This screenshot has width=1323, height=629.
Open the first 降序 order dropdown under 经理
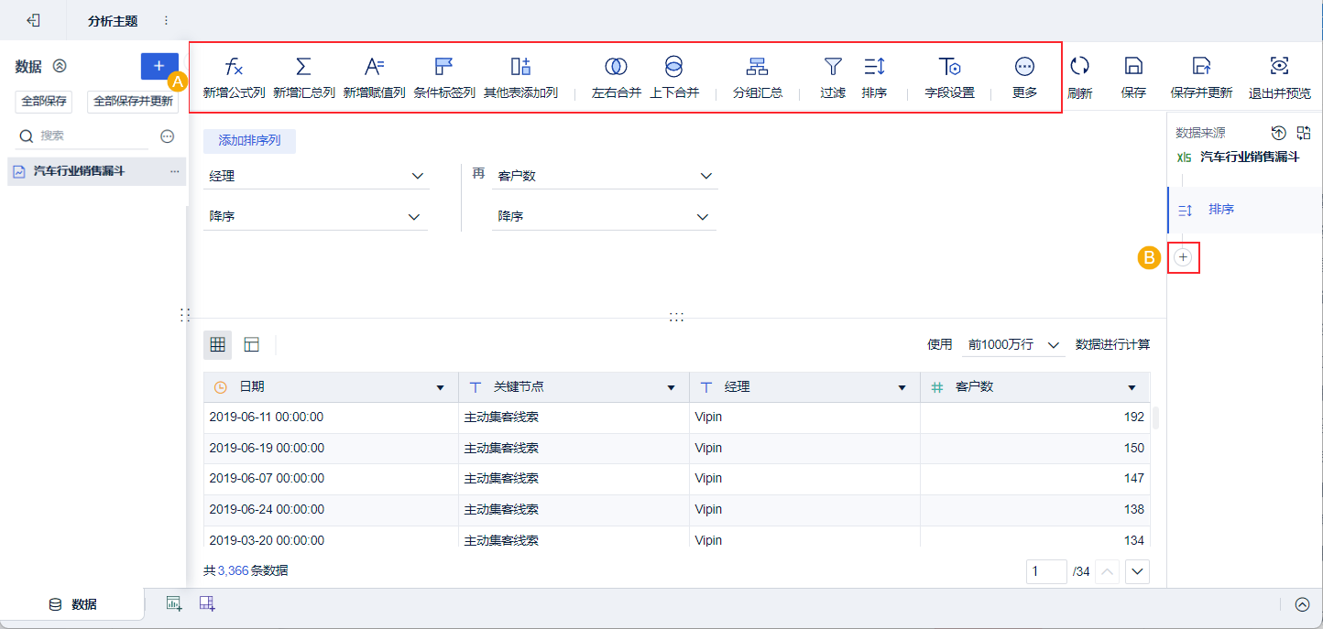(x=316, y=216)
